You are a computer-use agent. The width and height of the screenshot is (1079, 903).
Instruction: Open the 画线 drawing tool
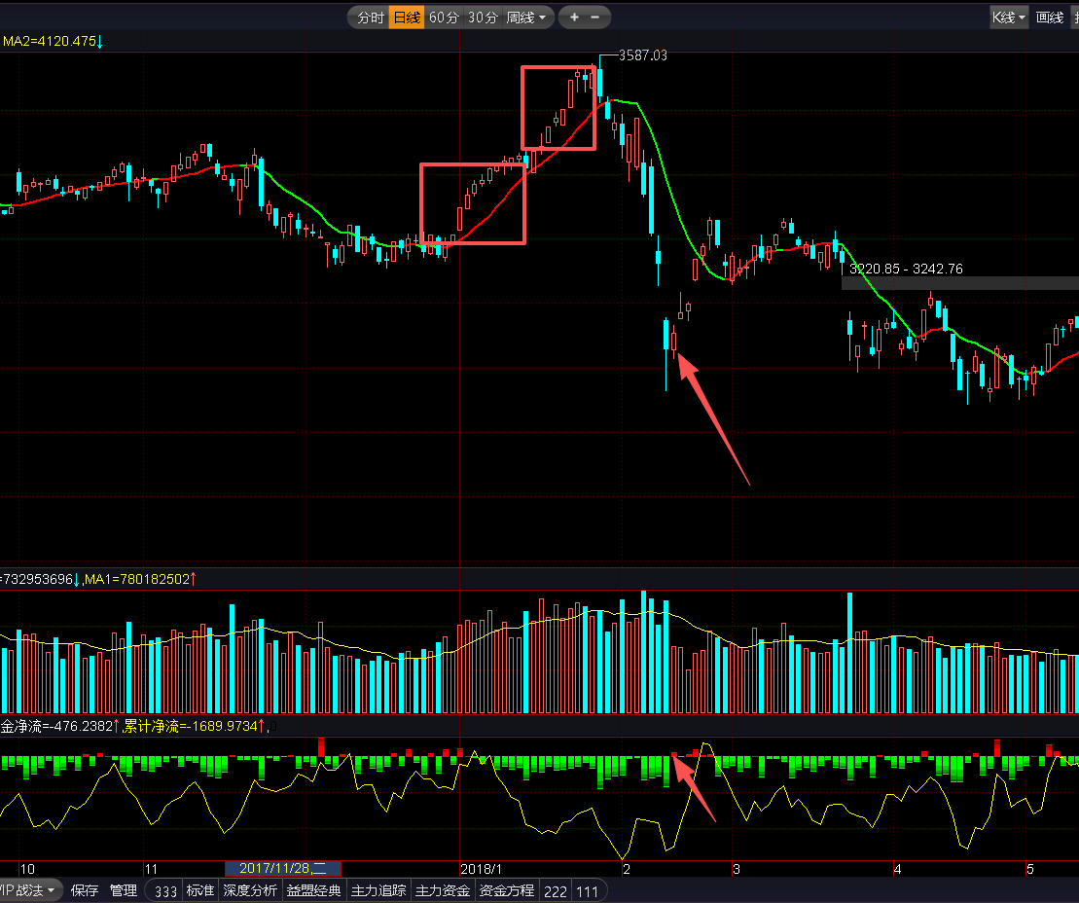[x=1050, y=18]
